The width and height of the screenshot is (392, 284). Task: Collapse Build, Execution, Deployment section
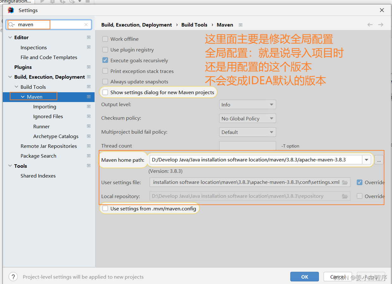coord(10,77)
